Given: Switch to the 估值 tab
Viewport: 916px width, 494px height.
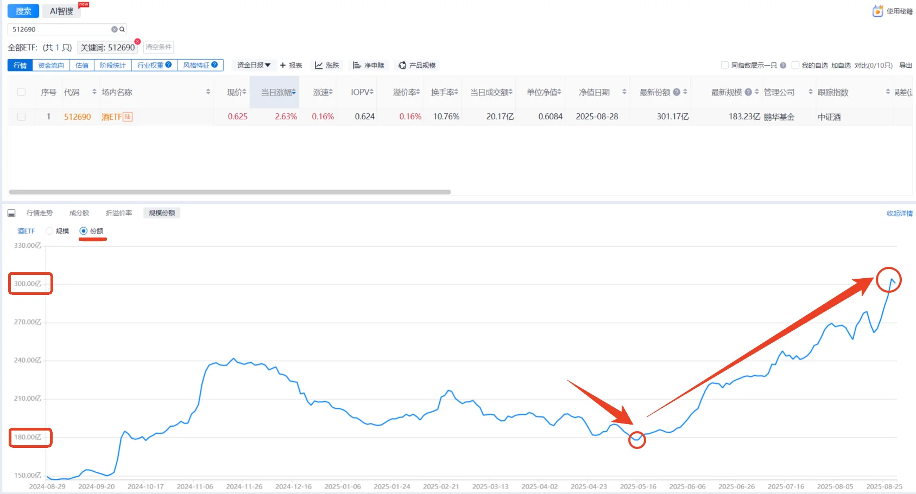Looking at the screenshot, I should (x=82, y=65).
